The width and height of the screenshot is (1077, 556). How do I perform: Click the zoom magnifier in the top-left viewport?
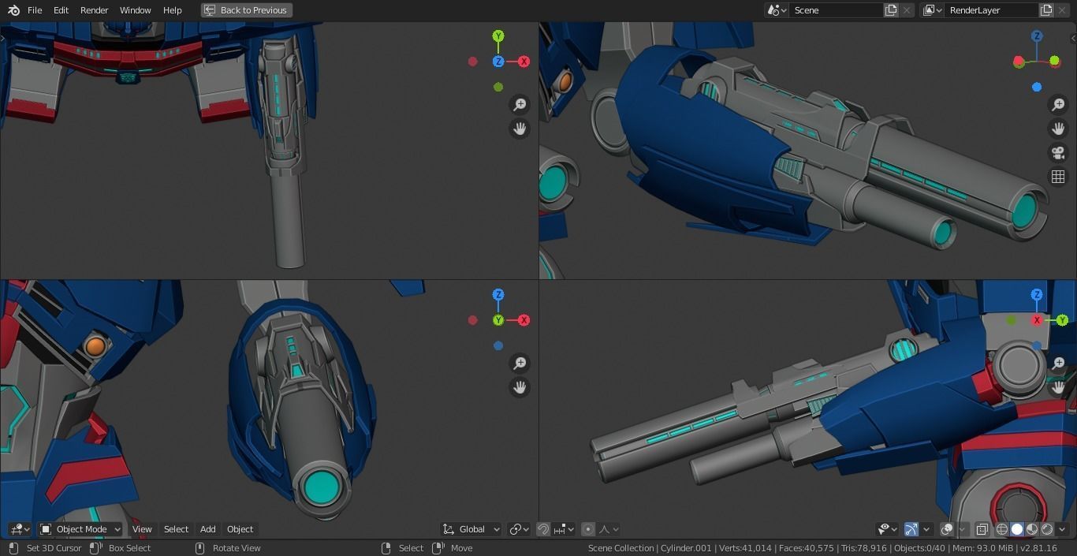pyautogui.click(x=520, y=105)
